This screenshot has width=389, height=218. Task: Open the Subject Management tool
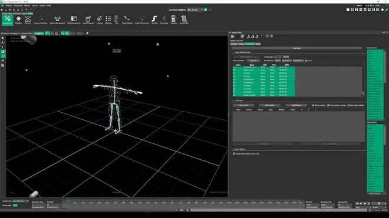click(x=57, y=20)
